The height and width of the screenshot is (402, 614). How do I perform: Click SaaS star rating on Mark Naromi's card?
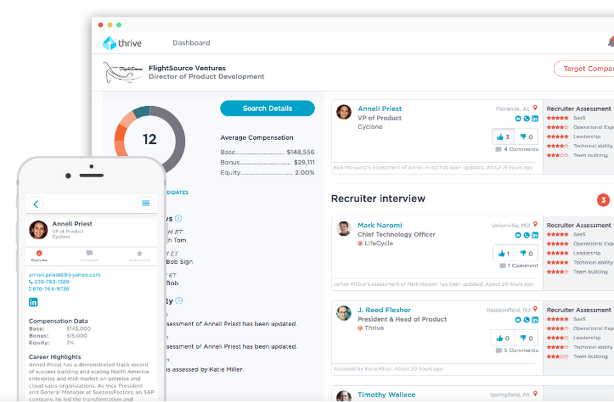[x=558, y=234]
